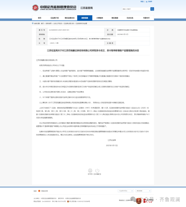The height and width of the screenshot is (207, 186).
Task: Click the paragraph beginning 以上事实有
Action: coord(82,102)
